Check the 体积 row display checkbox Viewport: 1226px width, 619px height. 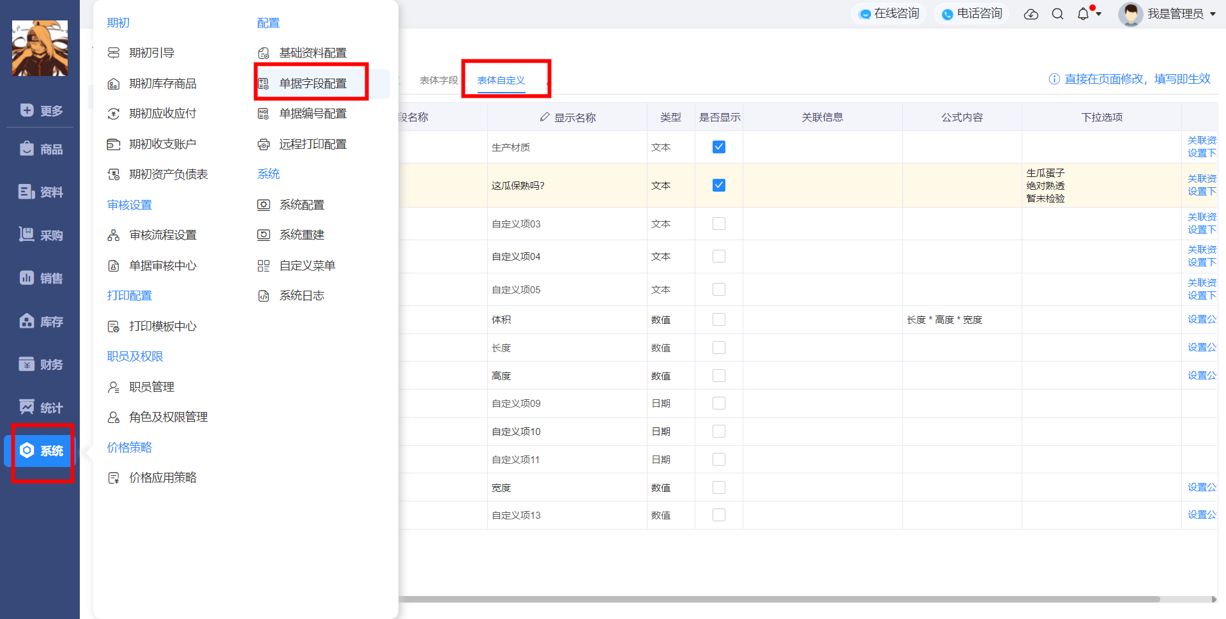pyautogui.click(x=719, y=319)
